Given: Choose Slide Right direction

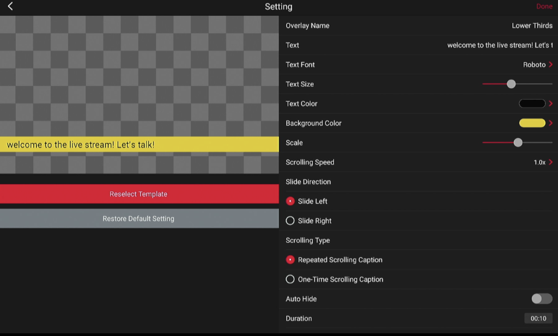Looking at the screenshot, I should pos(290,221).
